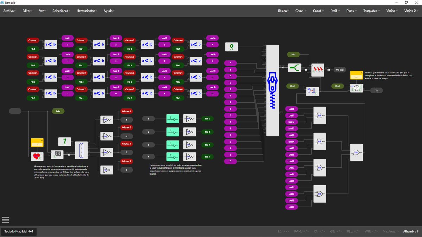Expand the Básico blocks dropdown
The width and height of the screenshot is (422, 237).
point(283,11)
